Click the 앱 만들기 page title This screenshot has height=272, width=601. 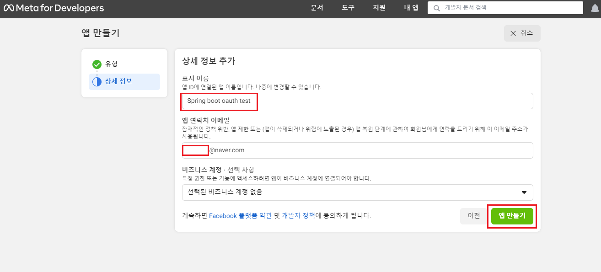point(101,33)
